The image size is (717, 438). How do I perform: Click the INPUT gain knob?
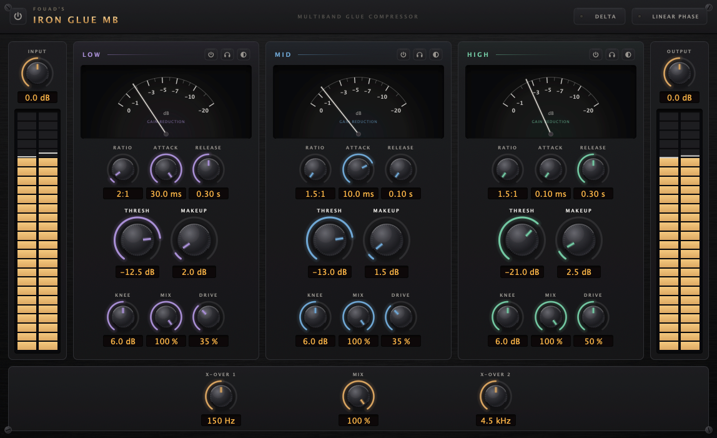(x=37, y=72)
